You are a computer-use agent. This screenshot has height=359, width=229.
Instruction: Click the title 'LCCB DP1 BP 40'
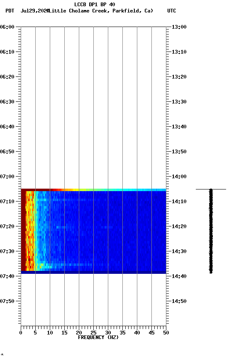tap(95, 4)
